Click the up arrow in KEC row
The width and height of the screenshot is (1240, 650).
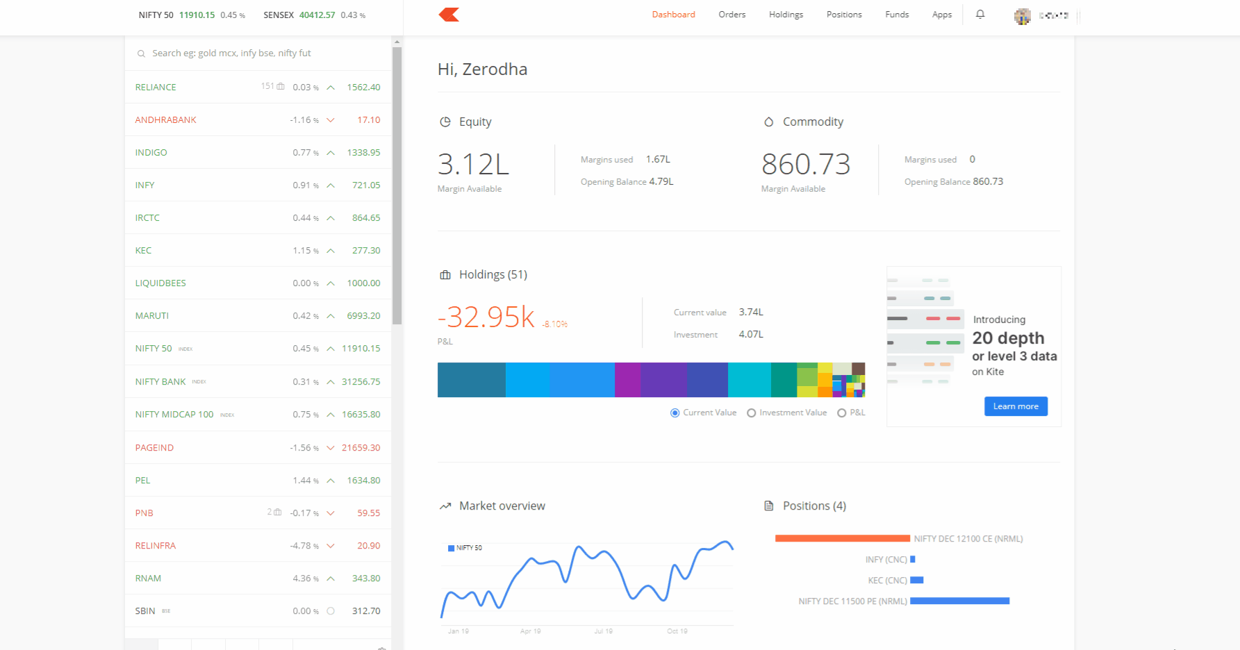tap(331, 251)
